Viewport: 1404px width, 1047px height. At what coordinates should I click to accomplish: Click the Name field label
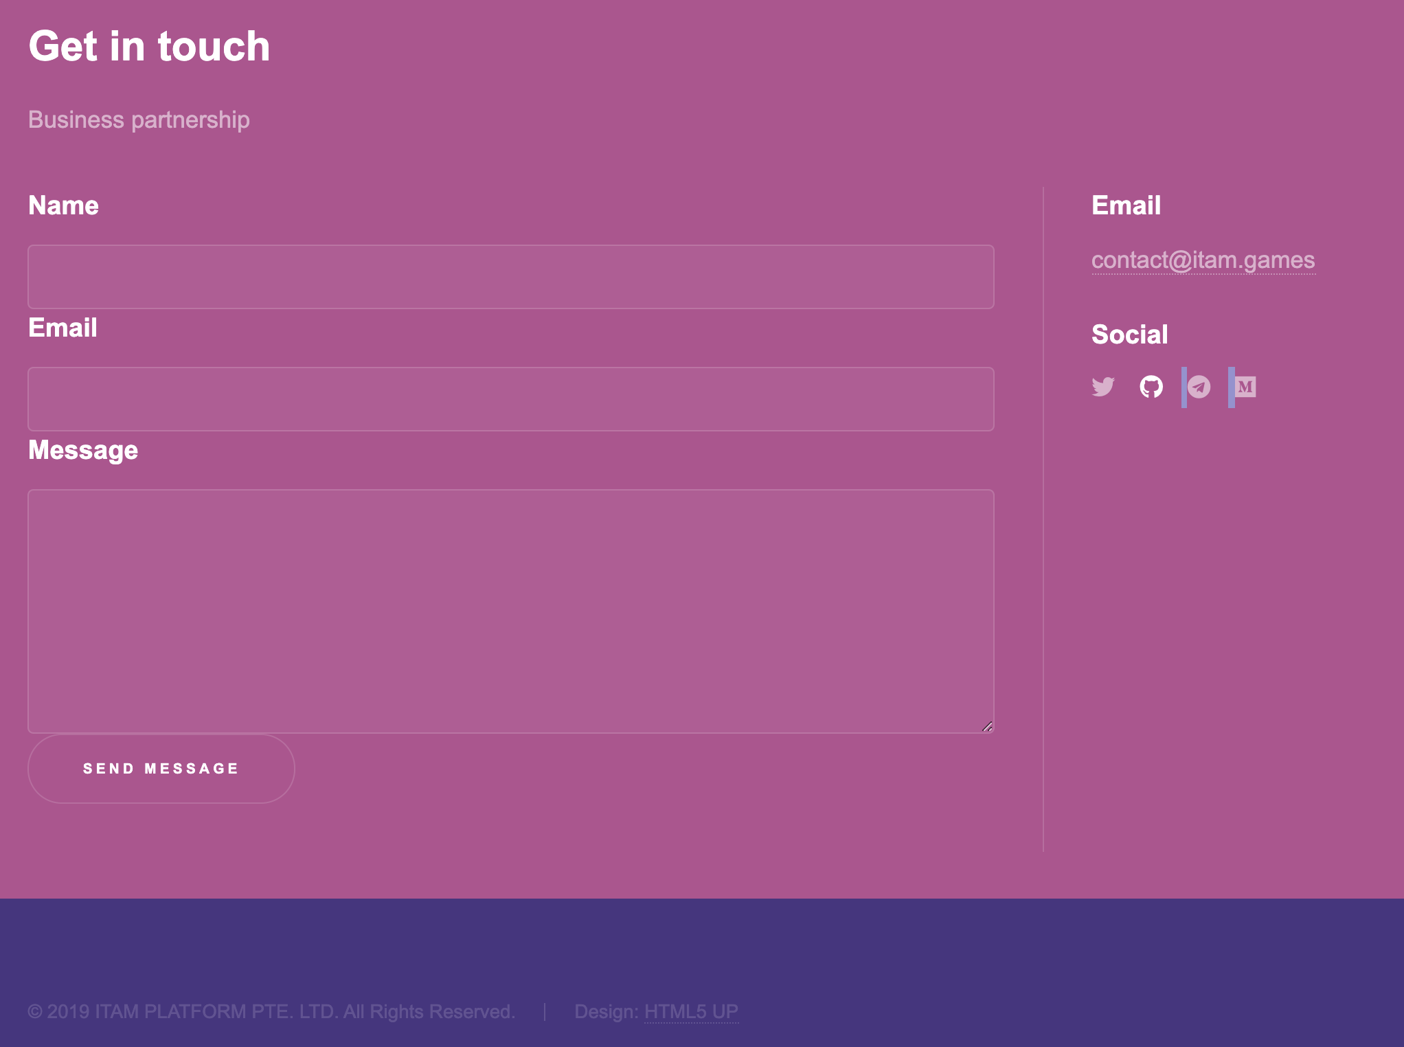63,205
